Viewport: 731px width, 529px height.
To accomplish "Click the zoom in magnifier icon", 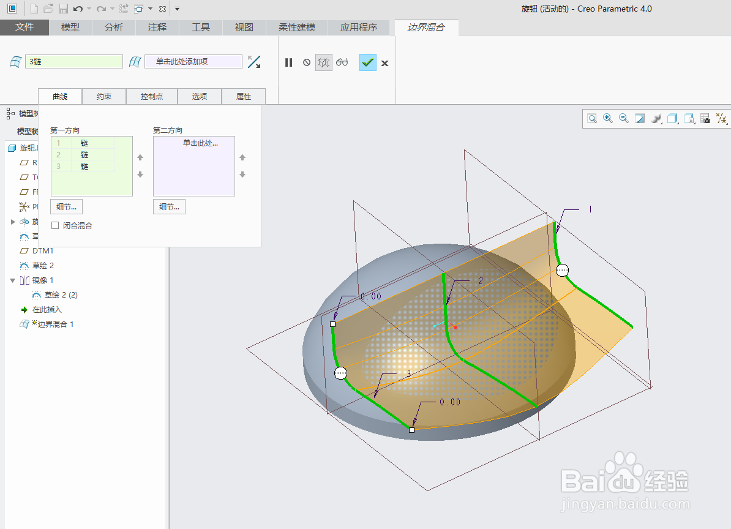I will coord(608,118).
